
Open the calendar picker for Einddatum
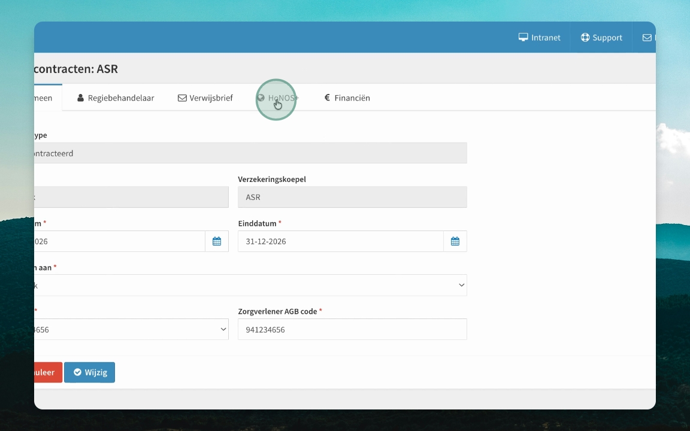pos(455,241)
